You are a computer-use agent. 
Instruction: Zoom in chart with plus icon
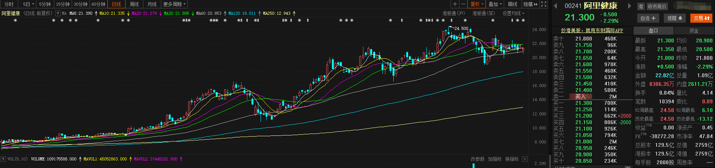455,4
